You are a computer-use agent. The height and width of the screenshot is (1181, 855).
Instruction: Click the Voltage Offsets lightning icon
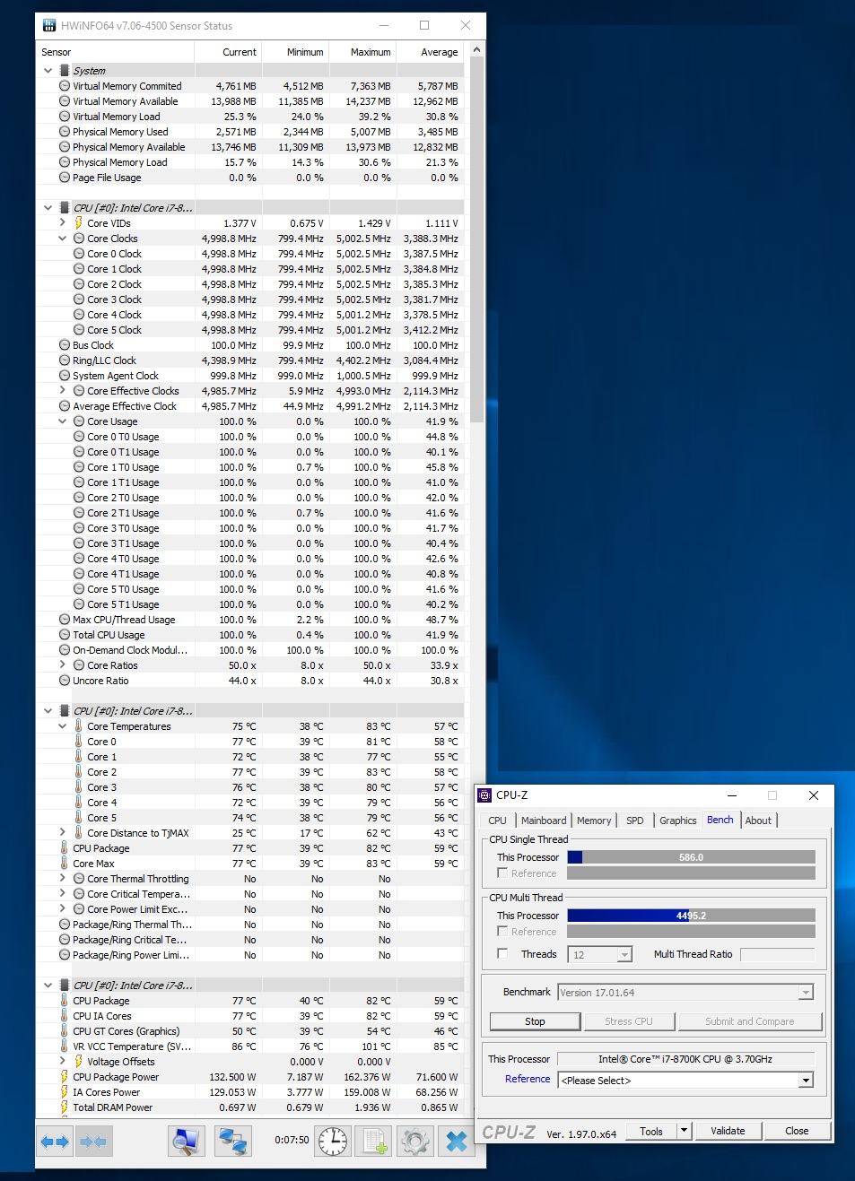pos(78,1062)
